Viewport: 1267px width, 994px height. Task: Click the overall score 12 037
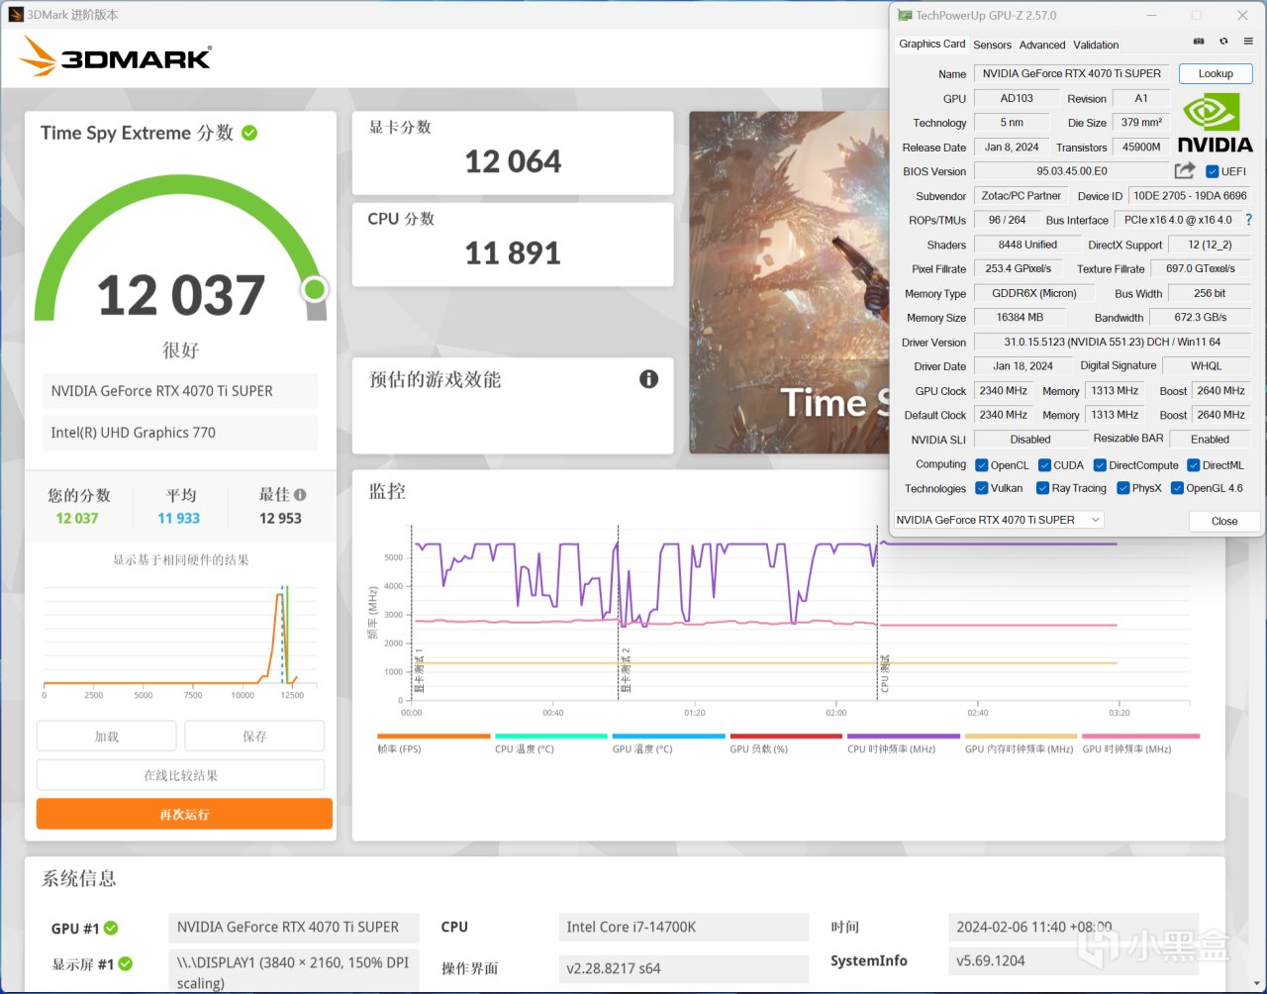point(181,295)
